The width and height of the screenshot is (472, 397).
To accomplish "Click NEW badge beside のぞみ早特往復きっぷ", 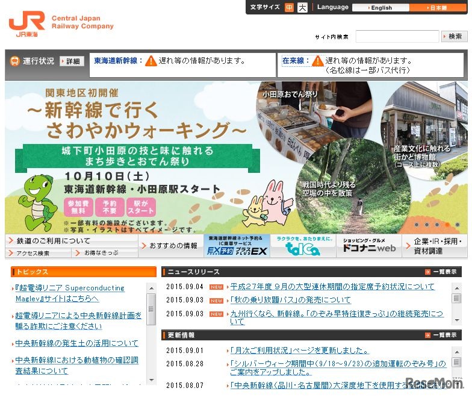I will pyautogui.click(x=216, y=314).
